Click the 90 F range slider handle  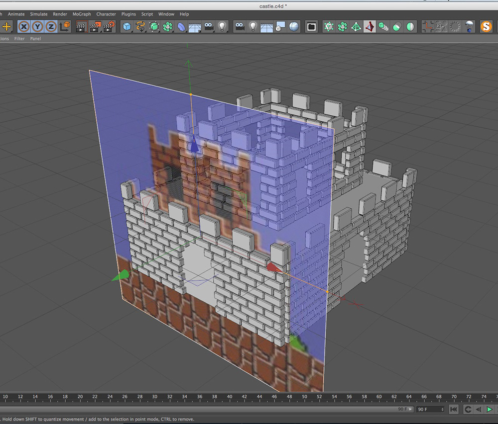[405, 409]
